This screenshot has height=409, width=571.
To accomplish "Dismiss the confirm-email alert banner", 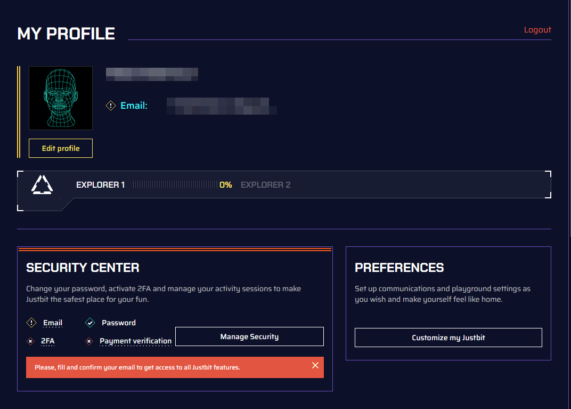I will pos(315,365).
